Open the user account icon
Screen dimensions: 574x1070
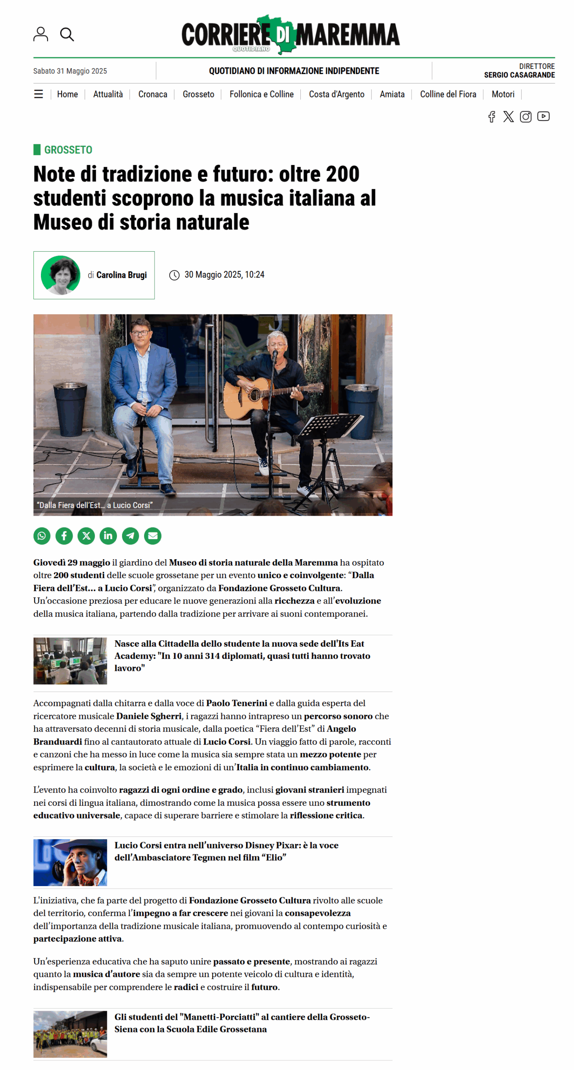pyautogui.click(x=40, y=34)
